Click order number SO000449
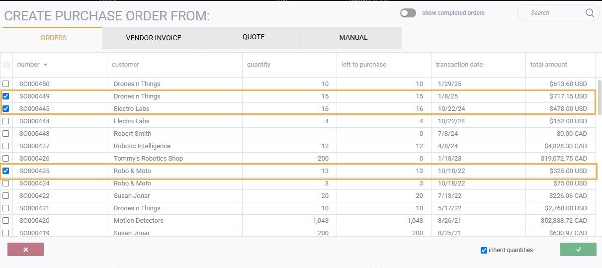 pos(34,96)
